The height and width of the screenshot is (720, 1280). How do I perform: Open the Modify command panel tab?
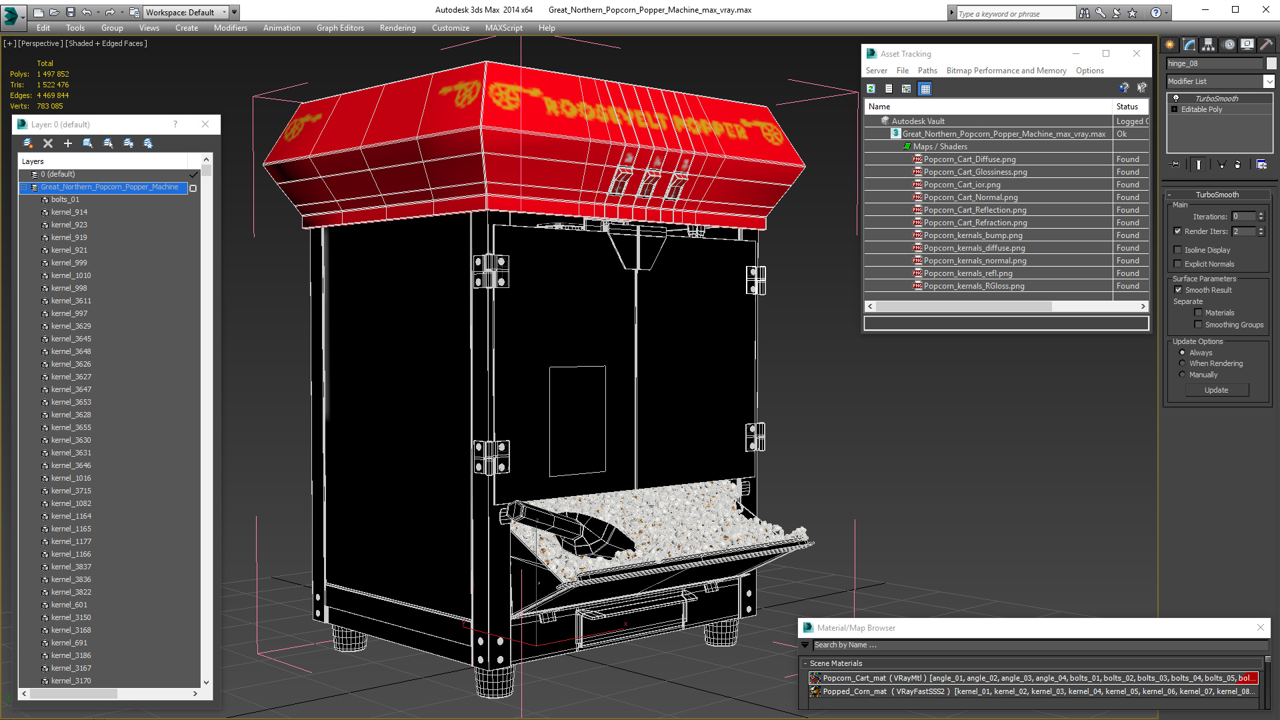coord(1189,45)
